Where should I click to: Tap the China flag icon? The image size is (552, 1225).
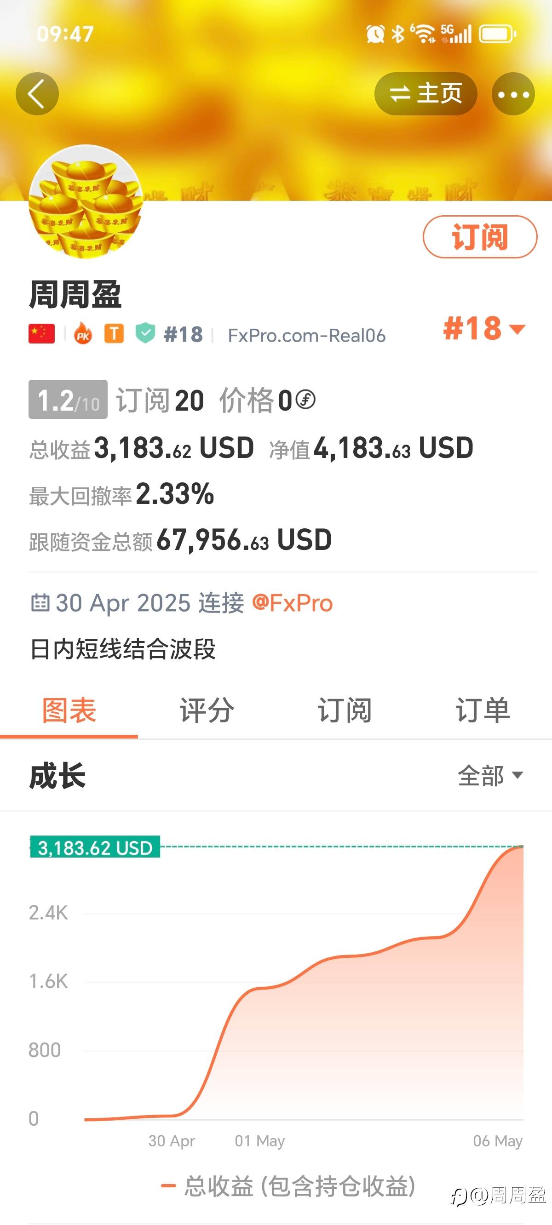(x=42, y=334)
